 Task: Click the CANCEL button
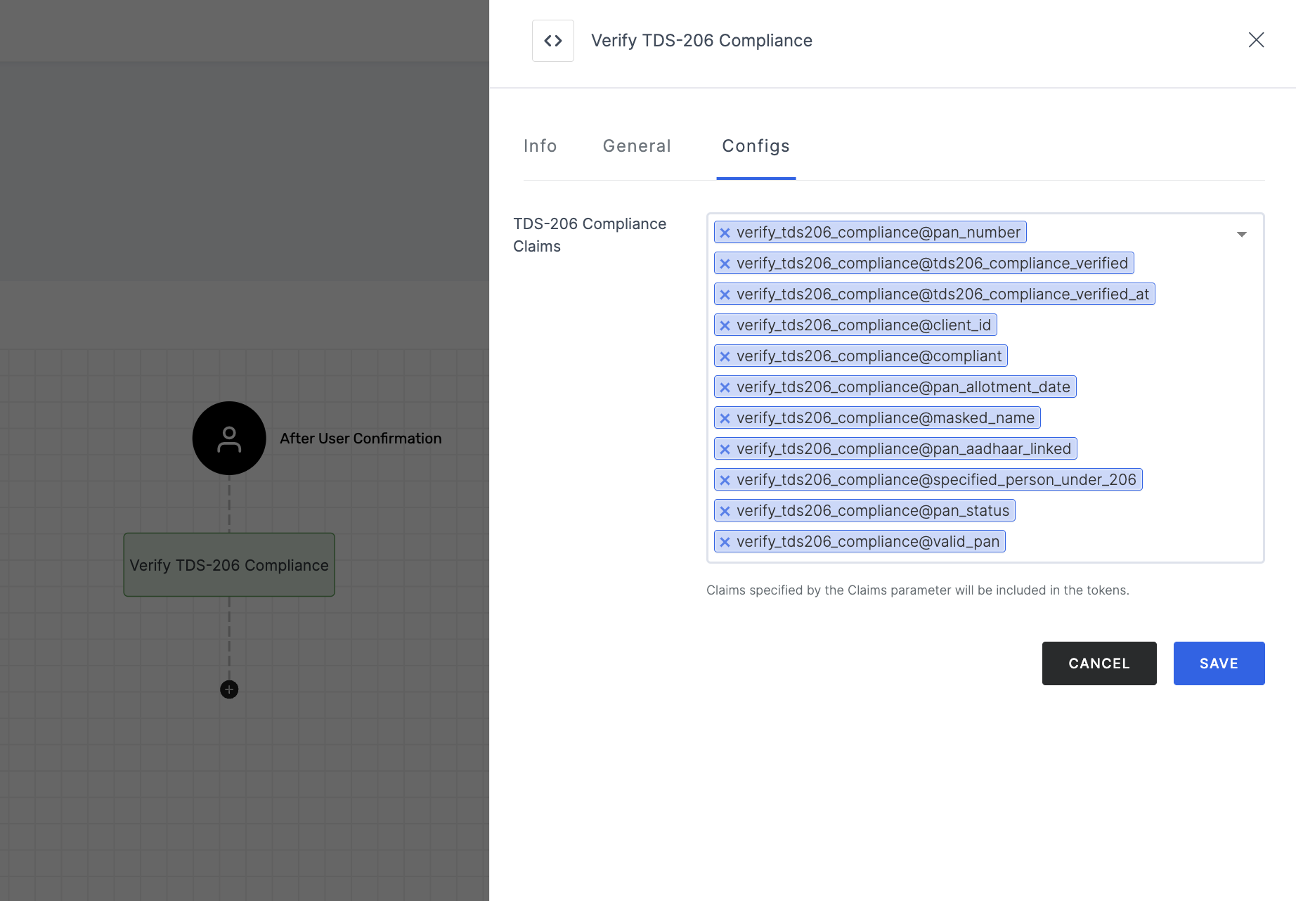tap(1099, 663)
